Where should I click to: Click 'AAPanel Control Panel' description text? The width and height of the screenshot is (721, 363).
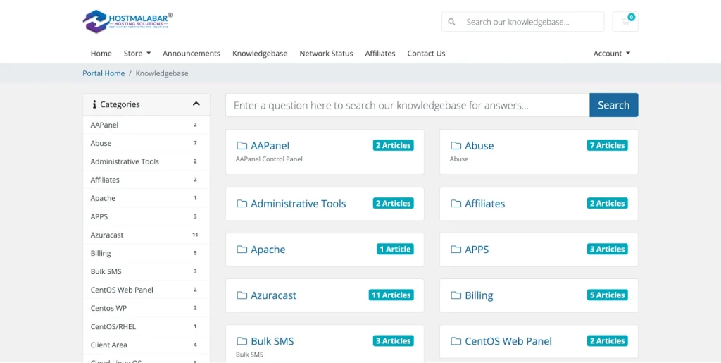click(269, 159)
